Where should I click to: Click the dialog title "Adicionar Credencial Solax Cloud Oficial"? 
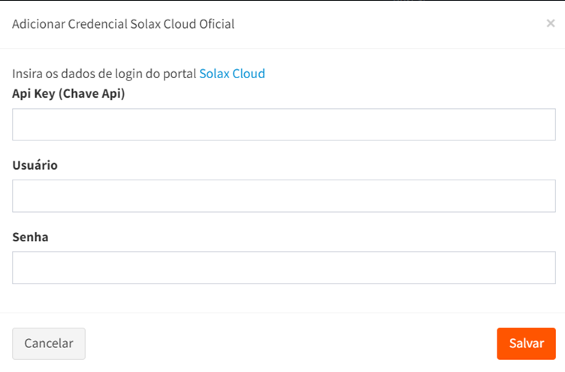pyautogui.click(x=123, y=24)
